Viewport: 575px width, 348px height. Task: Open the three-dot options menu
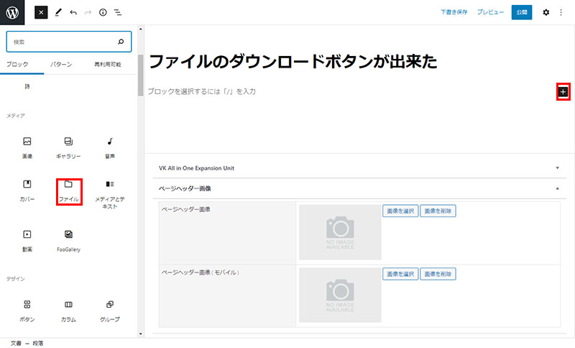point(561,12)
